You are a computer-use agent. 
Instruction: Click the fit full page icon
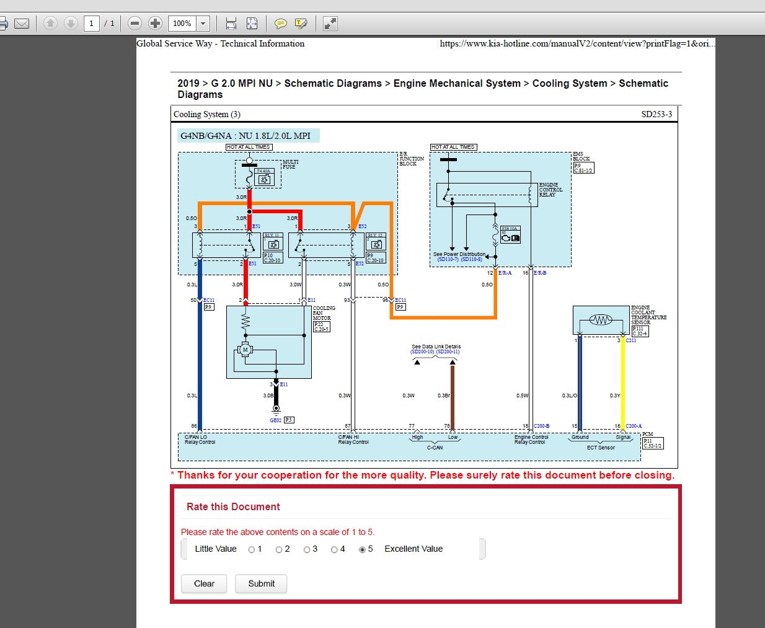[x=252, y=24]
